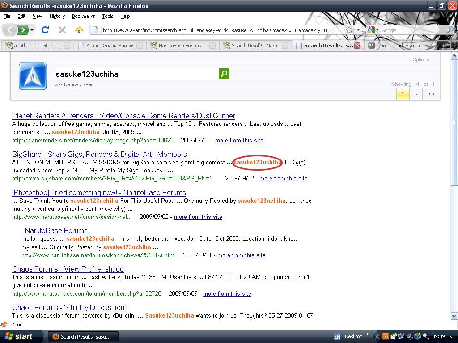Expand Advanced Search

pyautogui.click(x=76, y=84)
